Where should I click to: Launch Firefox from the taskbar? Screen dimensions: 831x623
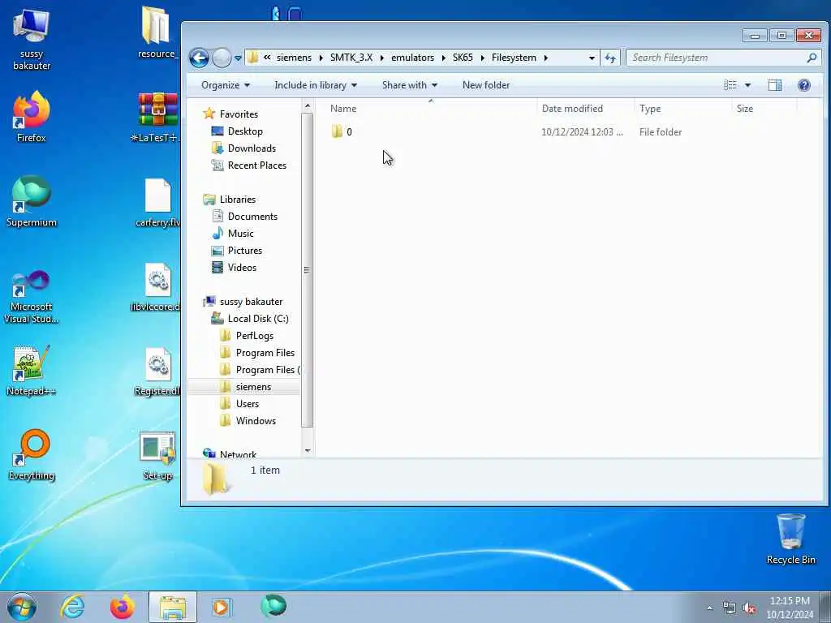coord(123,607)
